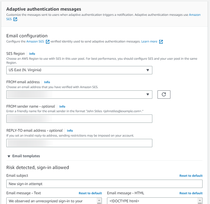Screen dimensions: 210x204
Task: Click the FROM sender name input field
Action: 79,119
